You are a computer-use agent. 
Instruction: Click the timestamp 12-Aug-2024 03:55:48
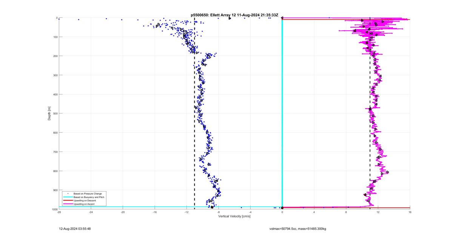tap(75, 229)
